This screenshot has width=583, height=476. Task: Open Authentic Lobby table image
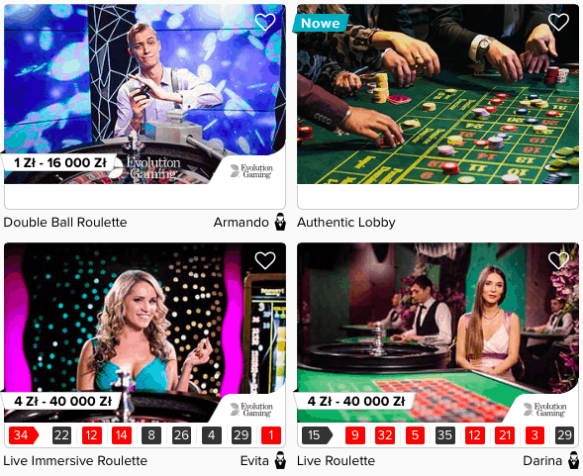(438, 94)
